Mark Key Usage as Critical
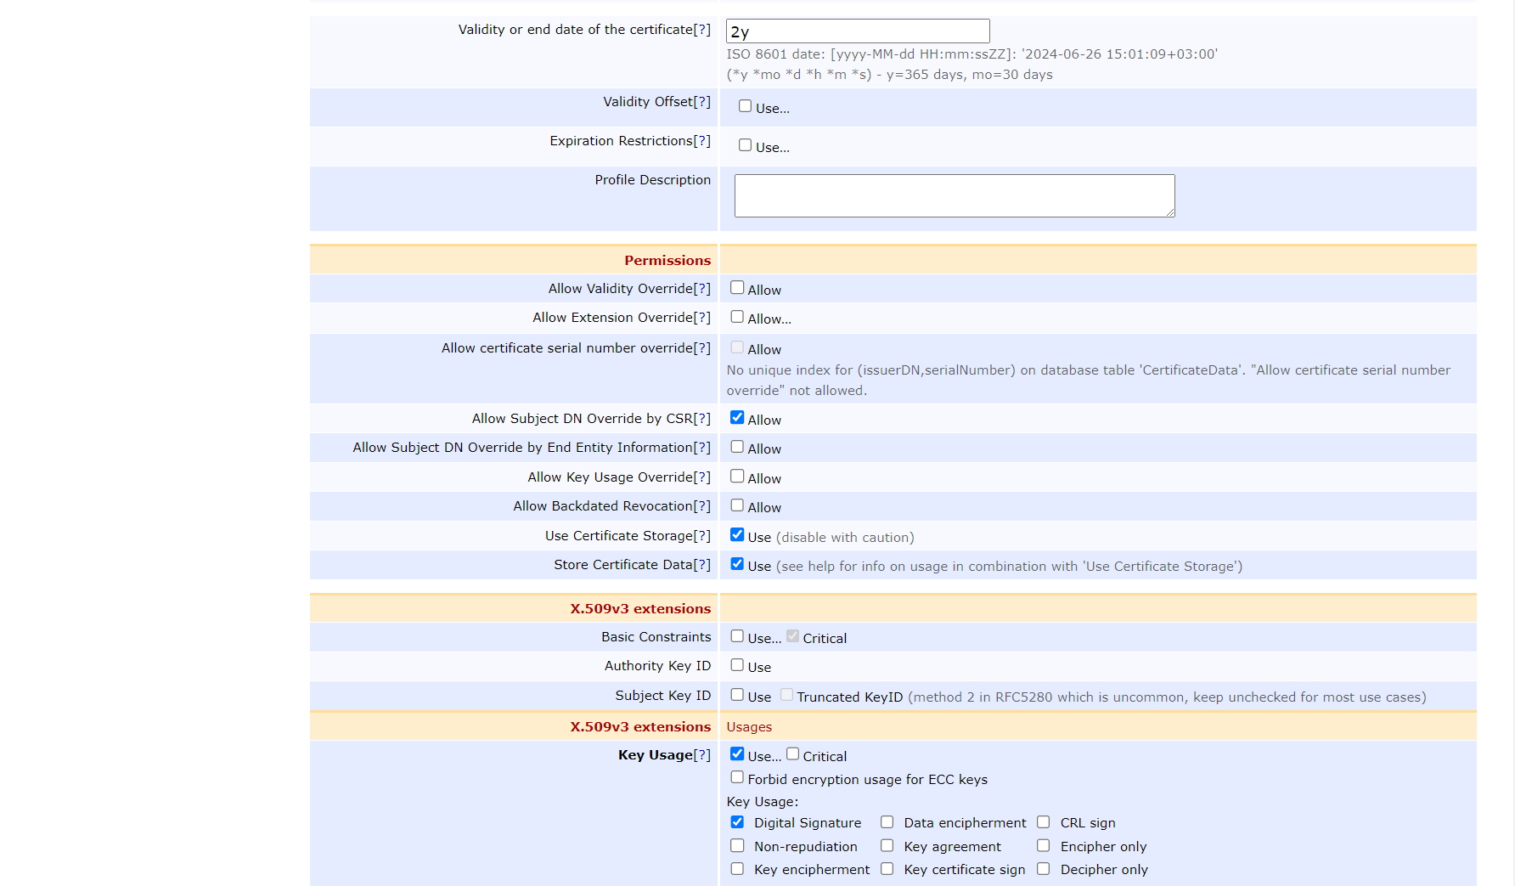1515x886 pixels. (792, 754)
